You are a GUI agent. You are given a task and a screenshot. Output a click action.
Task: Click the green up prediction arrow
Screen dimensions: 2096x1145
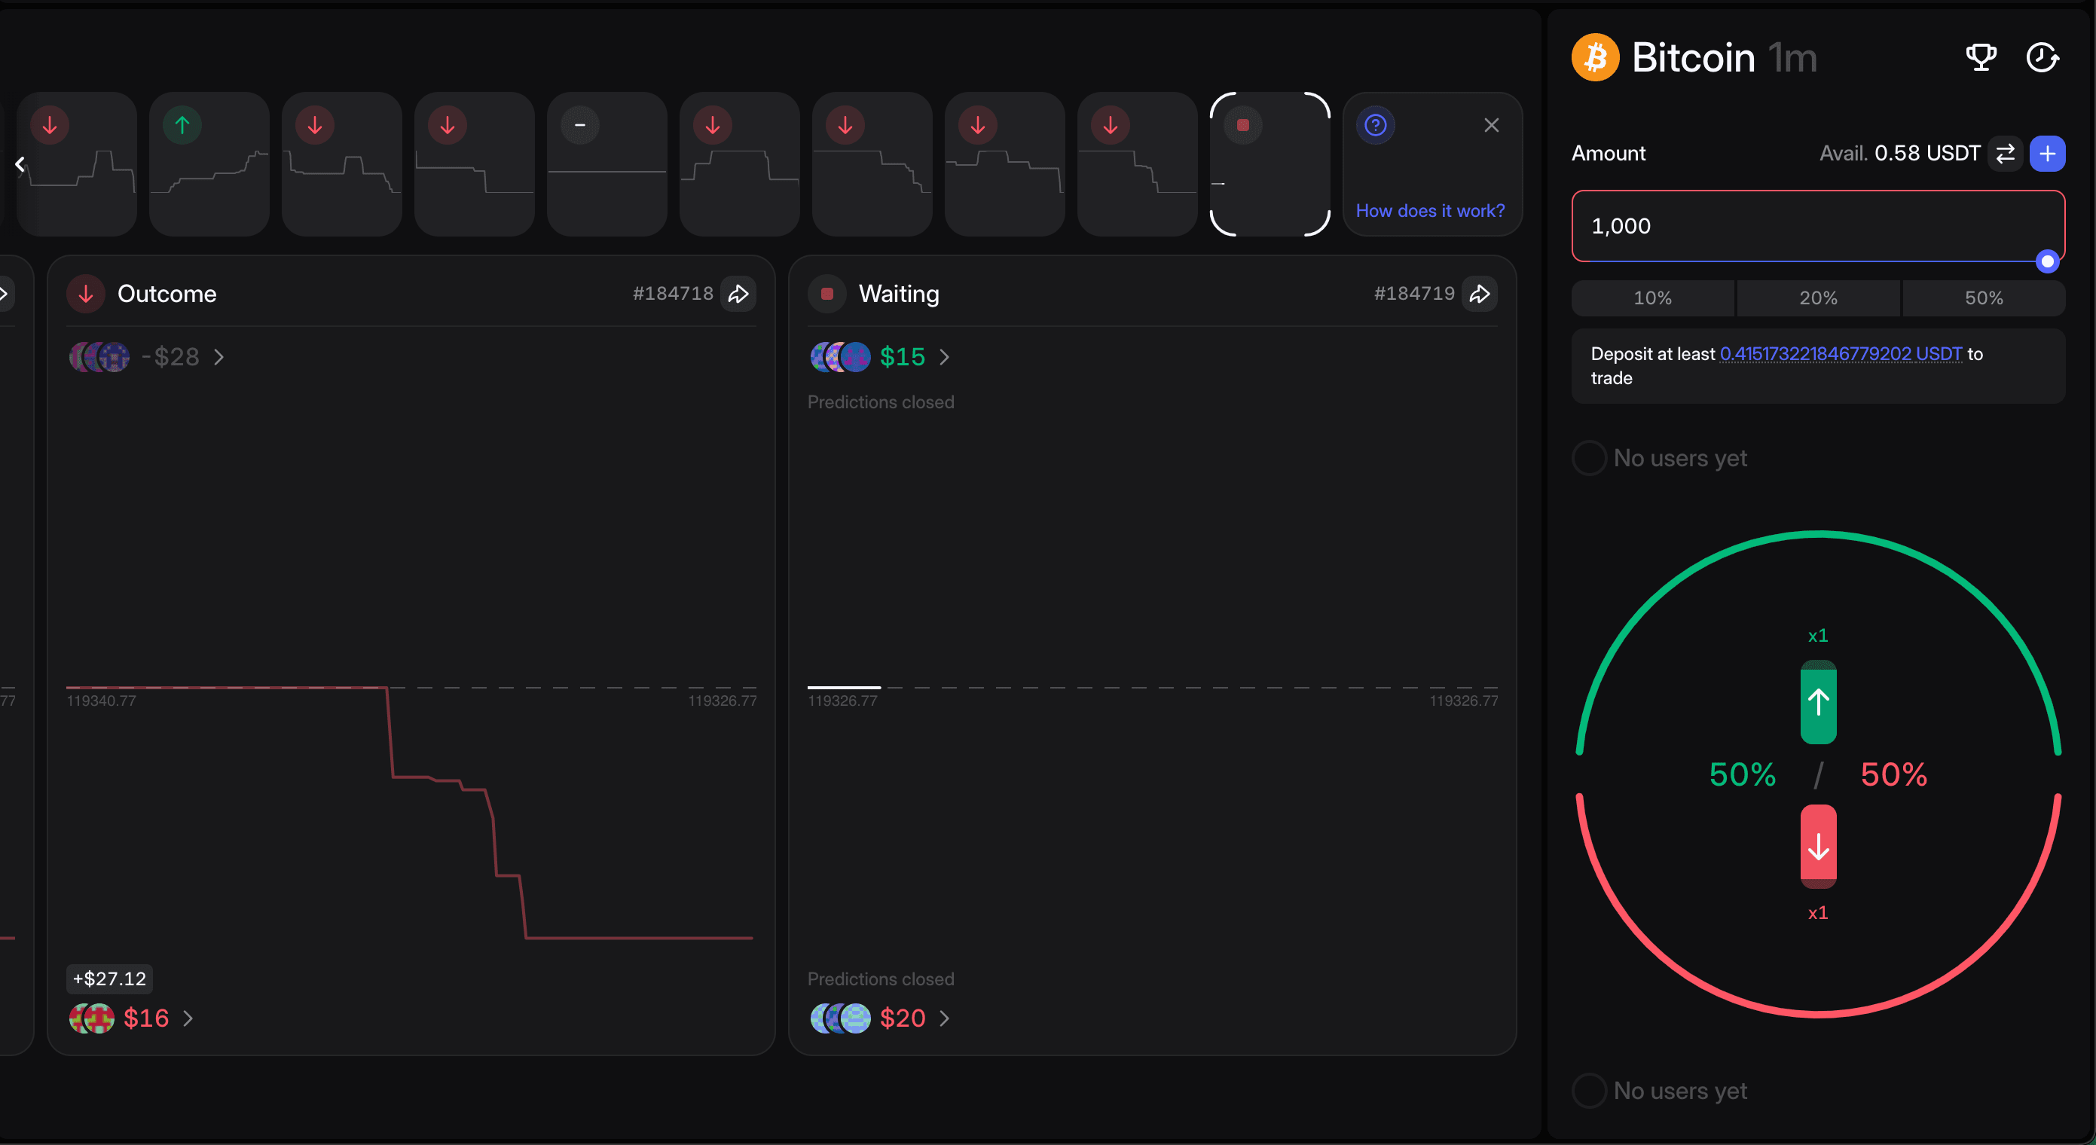[1818, 703]
